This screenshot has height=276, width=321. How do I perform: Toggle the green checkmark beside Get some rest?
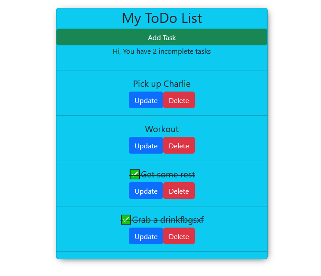coord(135,174)
